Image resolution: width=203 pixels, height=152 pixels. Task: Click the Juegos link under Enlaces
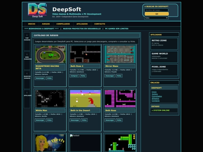155,94
